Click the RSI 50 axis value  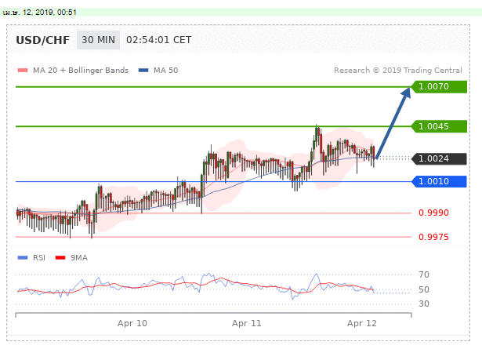424,289
